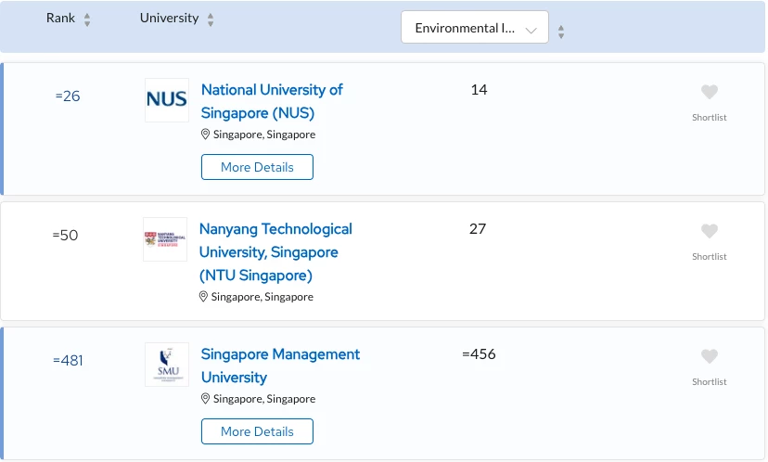Viewport: 768px width, 462px height.
Task: Click the SMU logo thumbnail
Action: [x=167, y=365]
